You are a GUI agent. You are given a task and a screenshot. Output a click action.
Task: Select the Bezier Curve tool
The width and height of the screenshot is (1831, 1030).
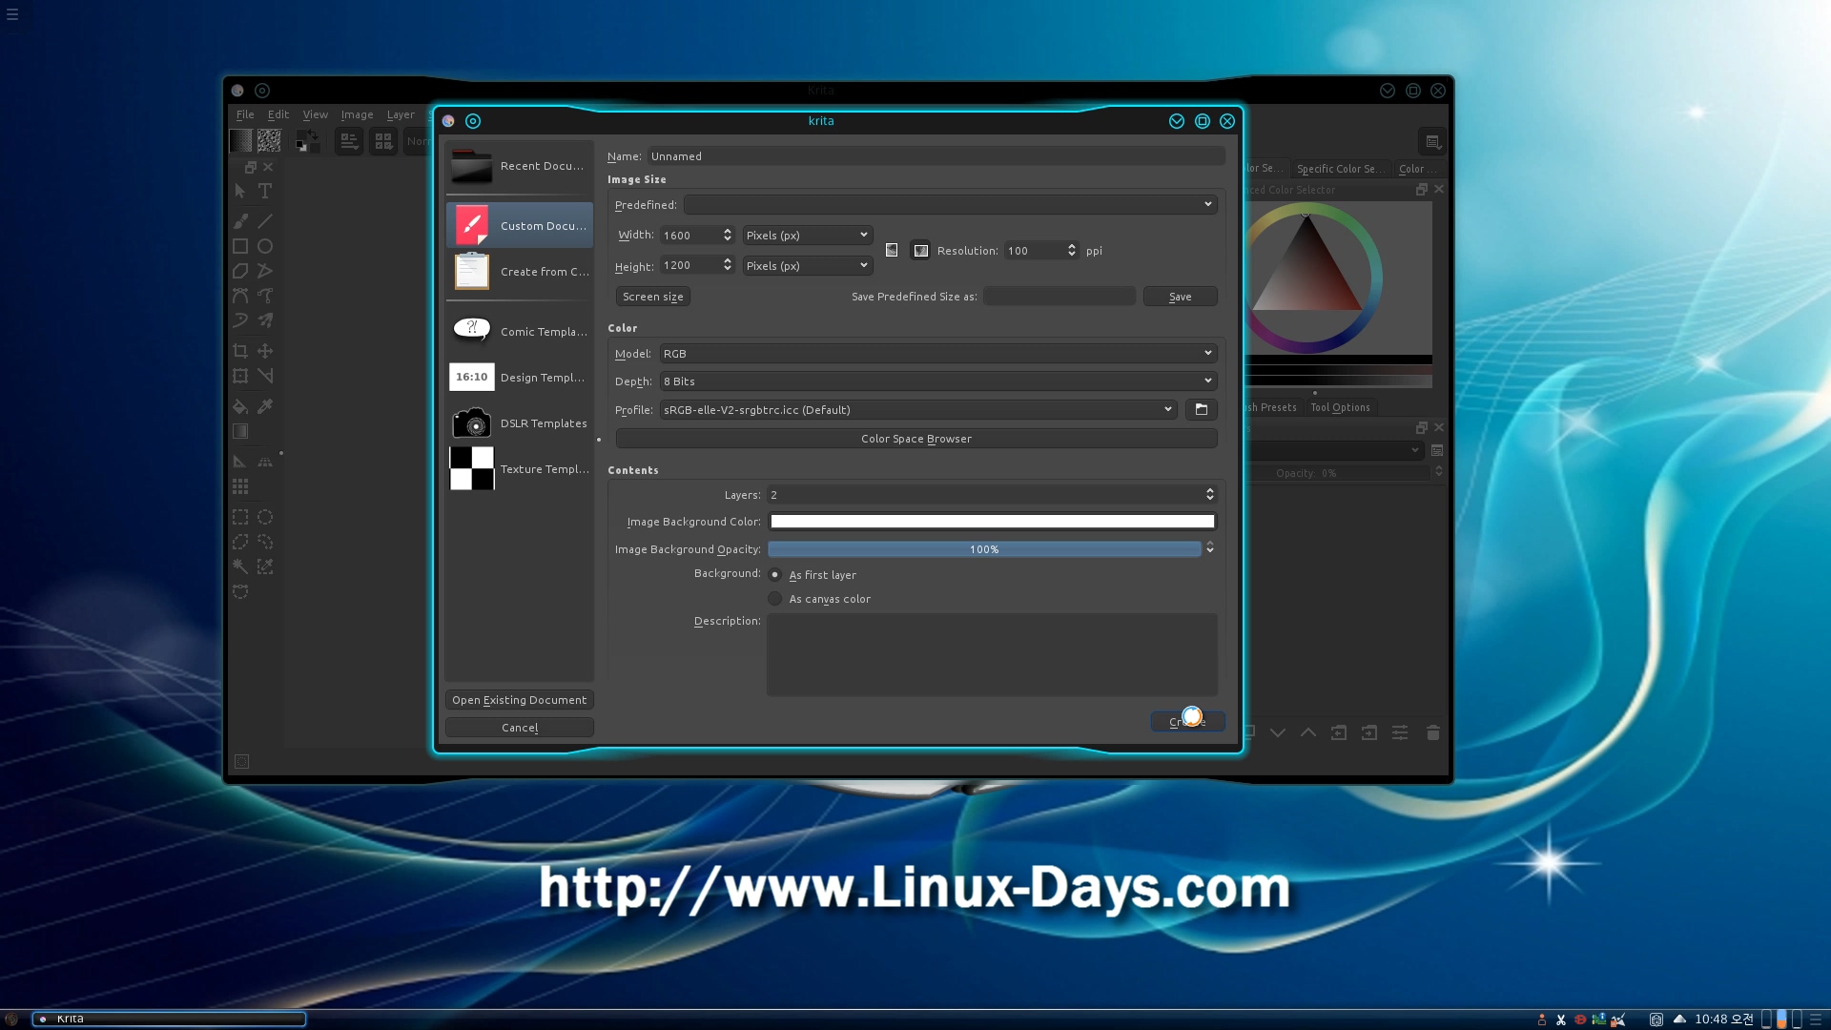(x=240, y=296)
